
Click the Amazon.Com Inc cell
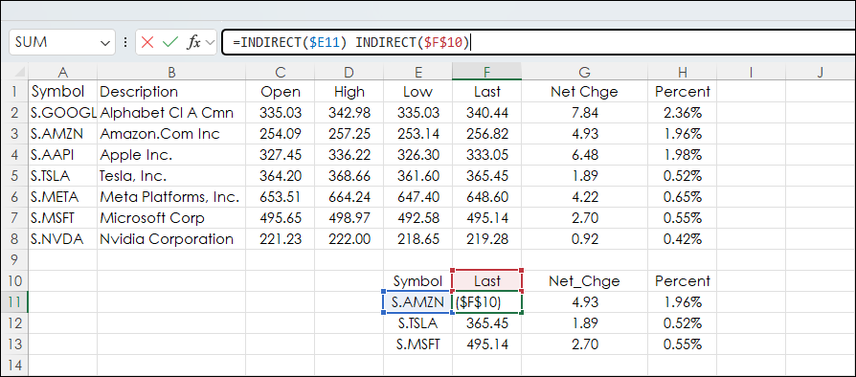[171, 134]
